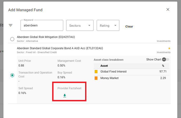Click the Add Managed Fund heading

pos(25,10)
